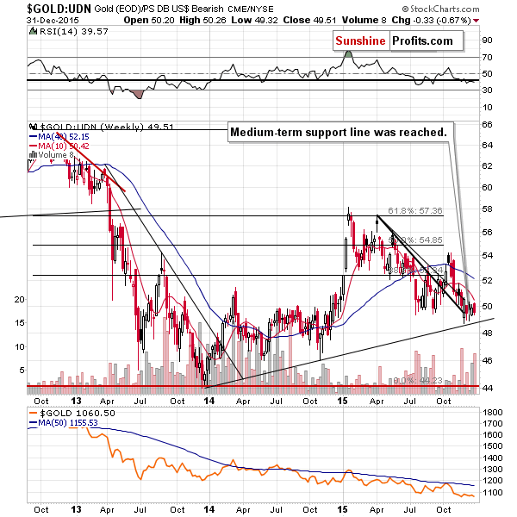Click the 90 mark on the RSI axis
The height and width of the screenshot is (517, 517).
pos(487,40)
